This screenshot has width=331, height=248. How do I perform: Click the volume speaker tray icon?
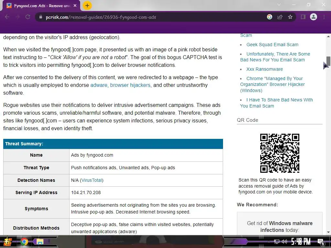point(284,242)
